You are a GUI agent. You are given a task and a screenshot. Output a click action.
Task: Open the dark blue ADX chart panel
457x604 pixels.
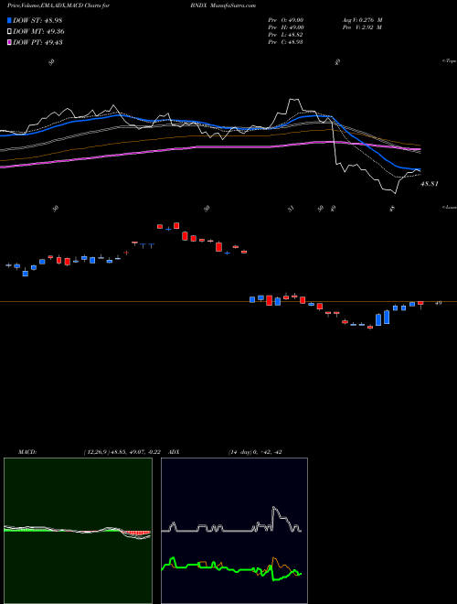(x=234, y=531)
